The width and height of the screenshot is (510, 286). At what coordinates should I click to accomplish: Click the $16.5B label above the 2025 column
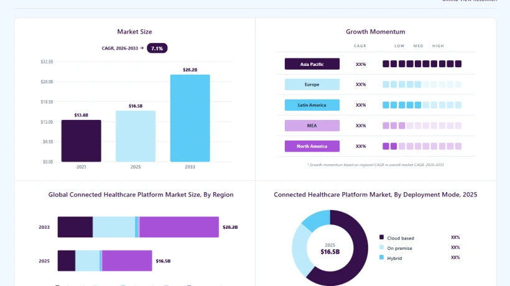pos(136,106)
